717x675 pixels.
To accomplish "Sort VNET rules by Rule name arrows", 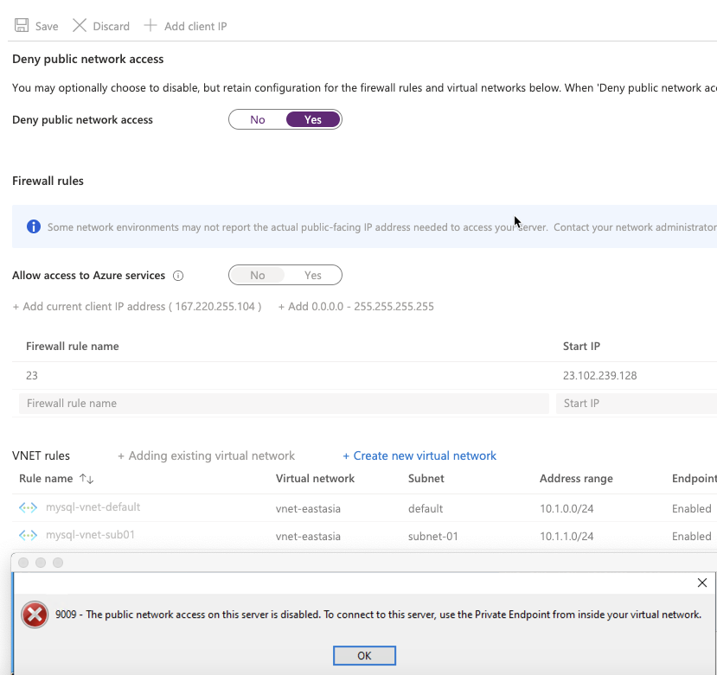I will pyautogui.click(x=86, y=479).
